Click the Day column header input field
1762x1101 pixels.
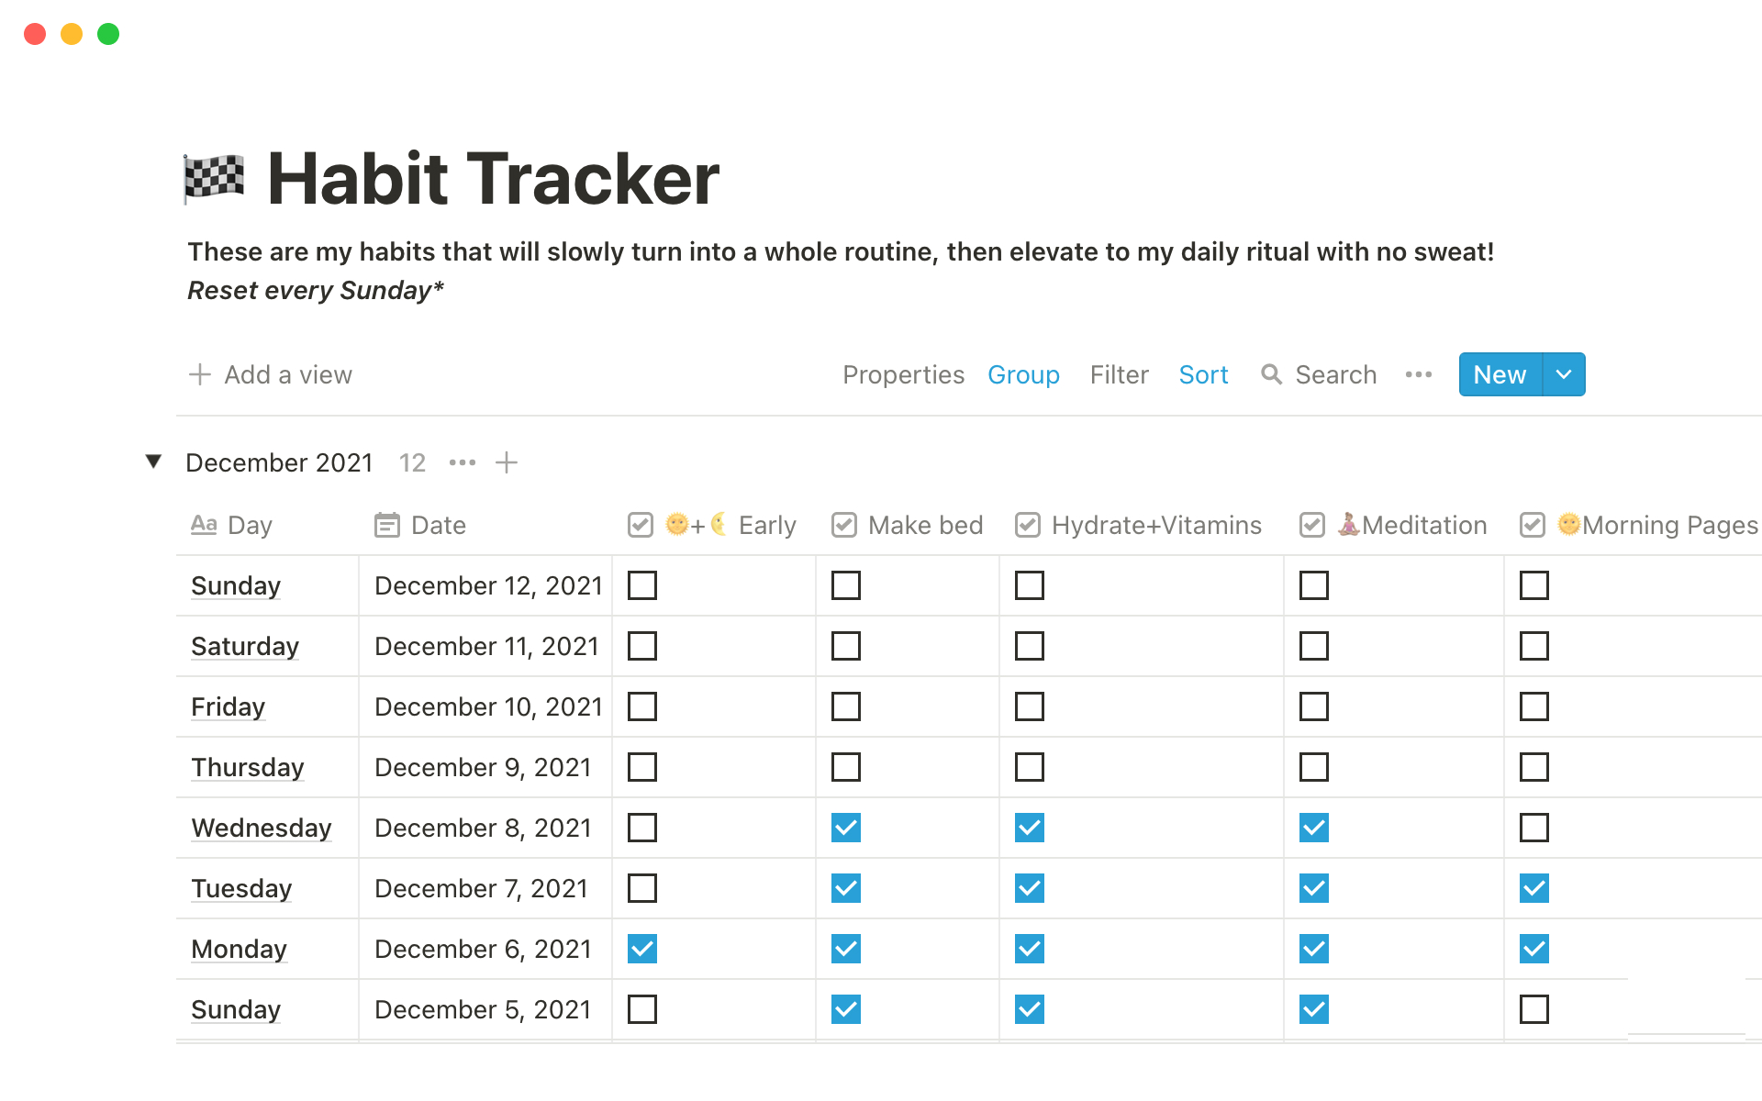pos(250,523)
